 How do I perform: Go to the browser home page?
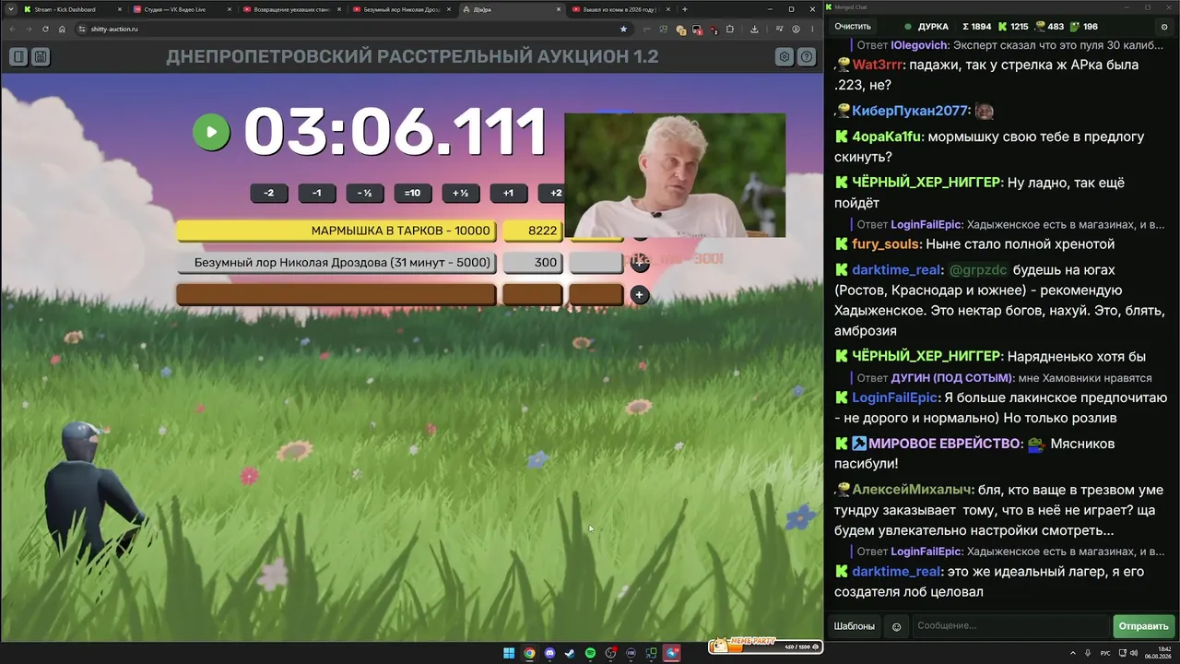[x=62, y=29]
